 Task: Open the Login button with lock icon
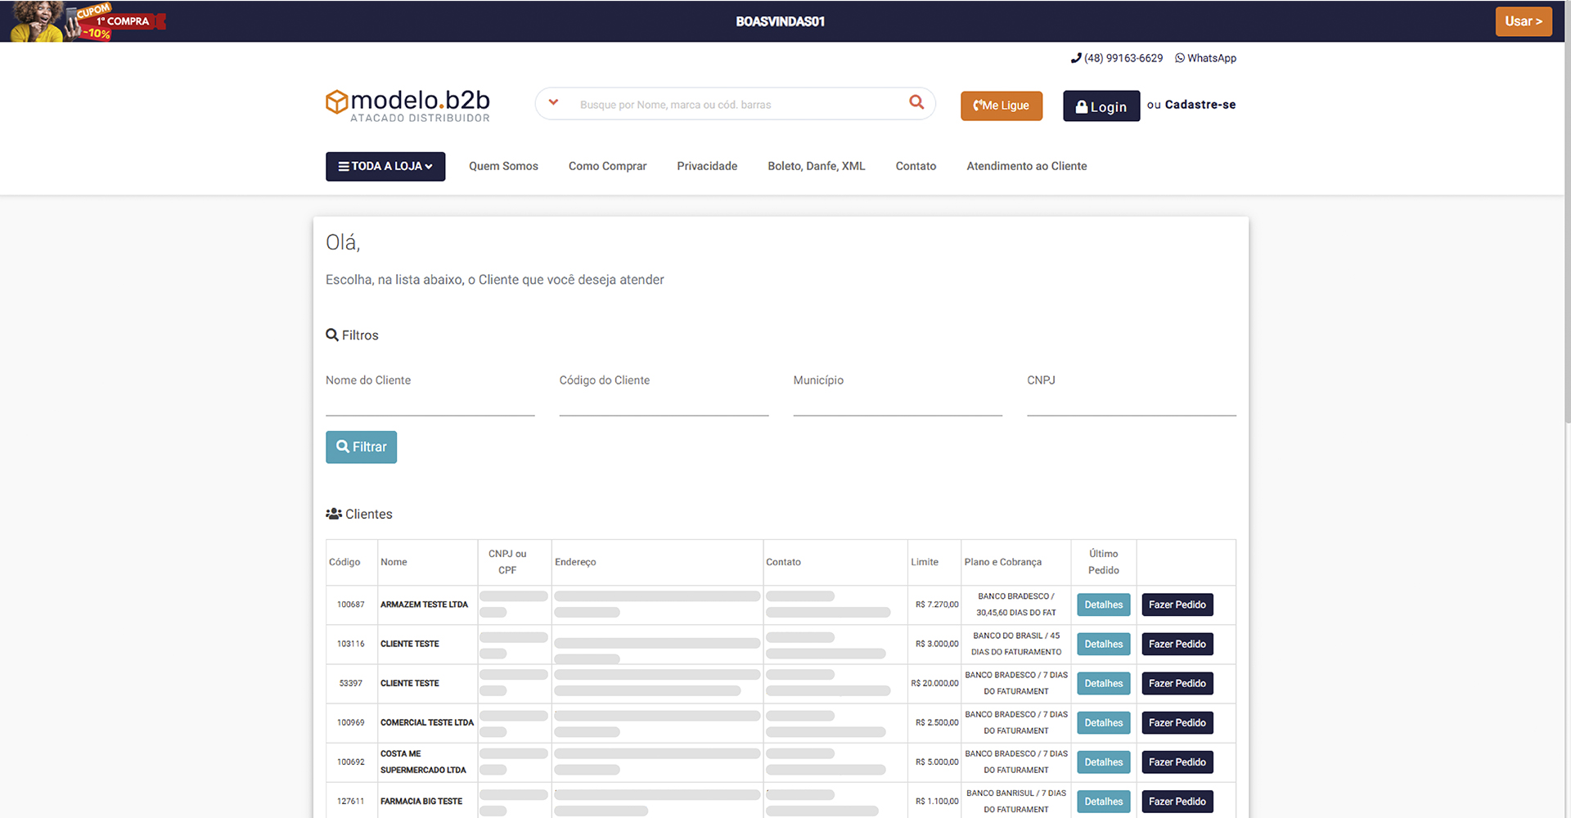(1101, 106)
